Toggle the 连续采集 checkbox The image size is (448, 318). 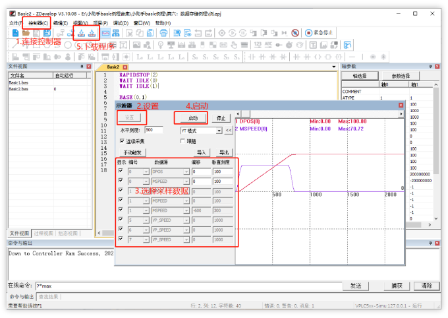(x=122, y=141)
